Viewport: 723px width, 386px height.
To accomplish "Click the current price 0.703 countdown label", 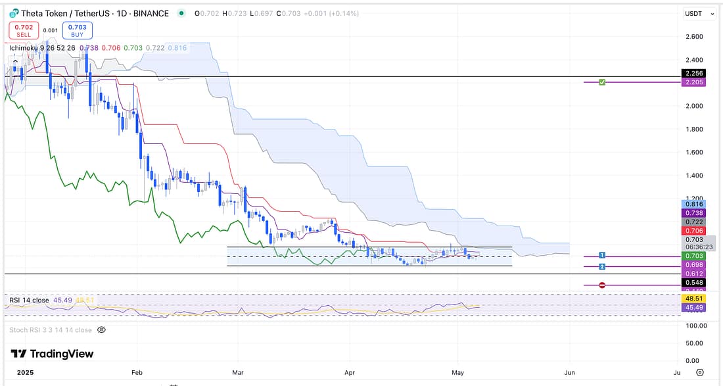I will (x=694, y=243).
